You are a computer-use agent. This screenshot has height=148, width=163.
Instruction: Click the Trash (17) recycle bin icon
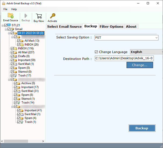[15, 76]
